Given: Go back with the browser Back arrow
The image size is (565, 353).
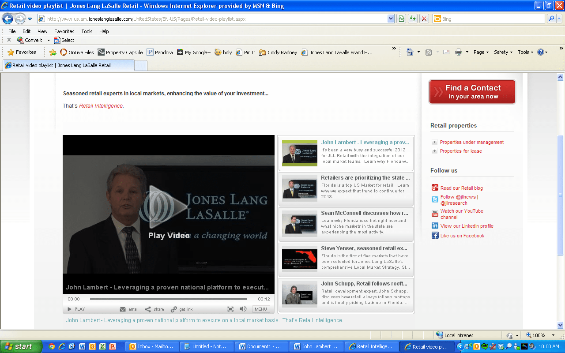Looking at the screenshot, I should click(x=8, y=19).
